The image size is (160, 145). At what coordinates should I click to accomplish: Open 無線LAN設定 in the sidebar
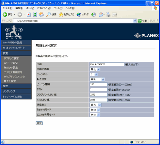[11, 67]
